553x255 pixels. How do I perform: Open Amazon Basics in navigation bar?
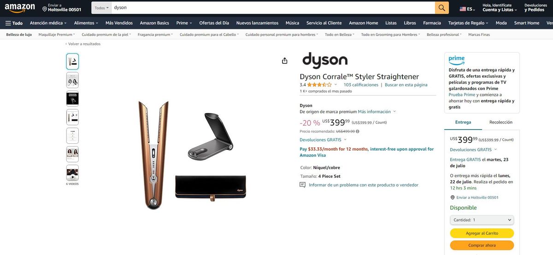point(154,23)
